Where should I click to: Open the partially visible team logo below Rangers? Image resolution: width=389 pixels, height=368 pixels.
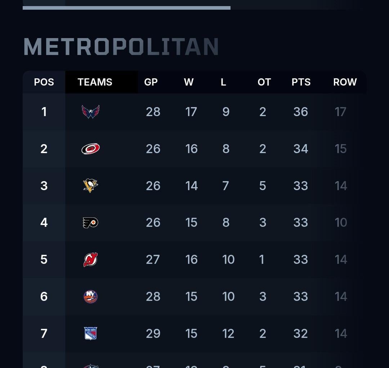point(90,366)
